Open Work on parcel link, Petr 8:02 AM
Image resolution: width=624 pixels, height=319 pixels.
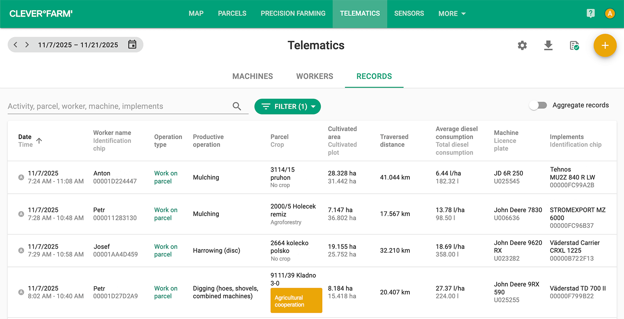tap(166, 292)
